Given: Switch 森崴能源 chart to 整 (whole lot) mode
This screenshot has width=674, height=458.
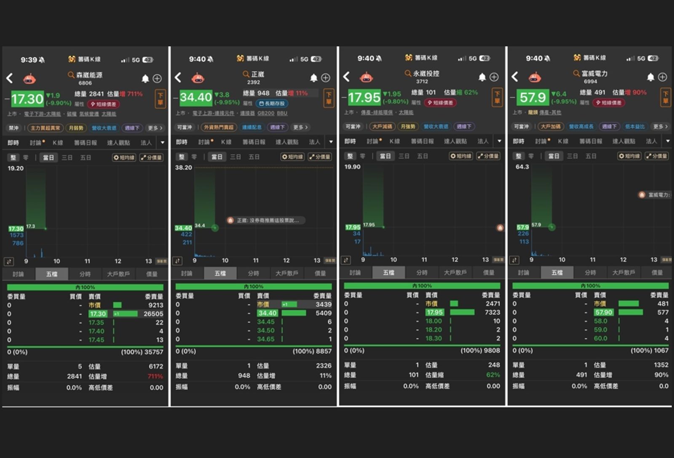Looking at the screenshot, I should tap(13, 158).
